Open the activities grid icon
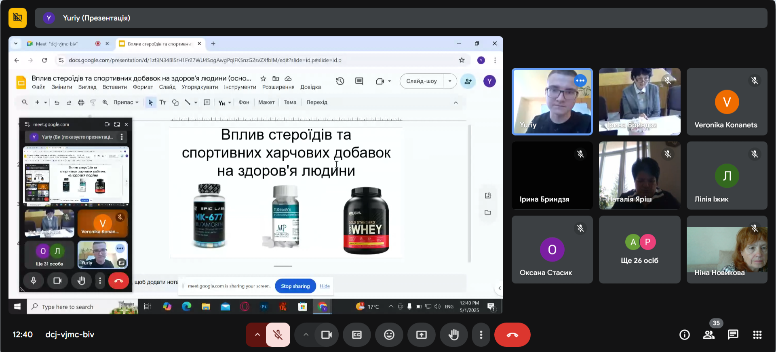 pos(757,335)
